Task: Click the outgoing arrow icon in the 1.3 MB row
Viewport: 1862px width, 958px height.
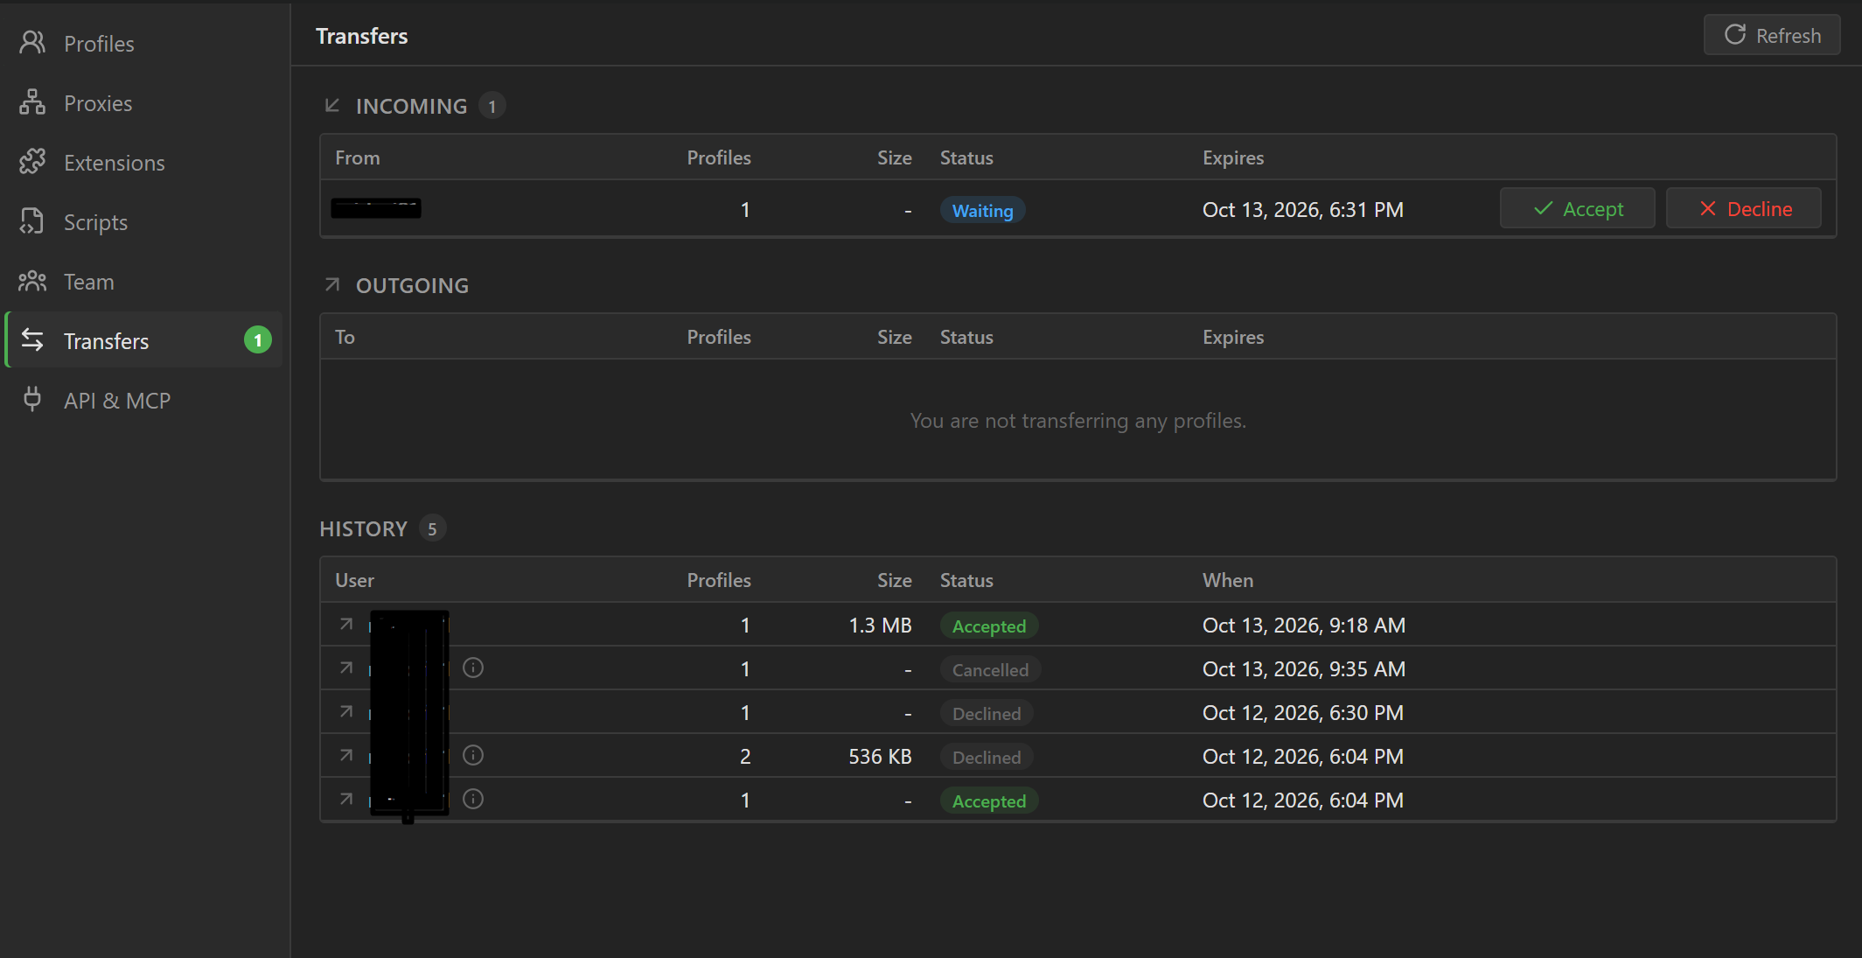Action: click(346, 625)
